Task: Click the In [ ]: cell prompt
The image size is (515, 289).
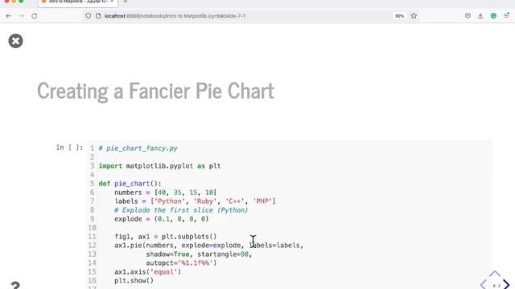Action: pos(69,148)
